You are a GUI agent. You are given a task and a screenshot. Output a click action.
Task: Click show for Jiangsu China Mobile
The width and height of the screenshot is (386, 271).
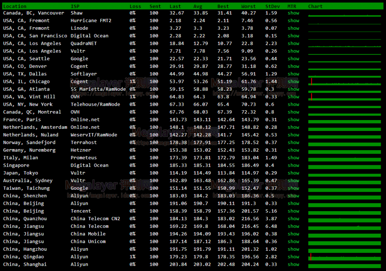click(x=293, y=234)
